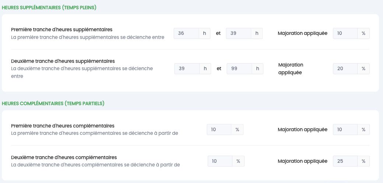
Task: Click the first complementary hours threshold field
Action: pos(219,130)
